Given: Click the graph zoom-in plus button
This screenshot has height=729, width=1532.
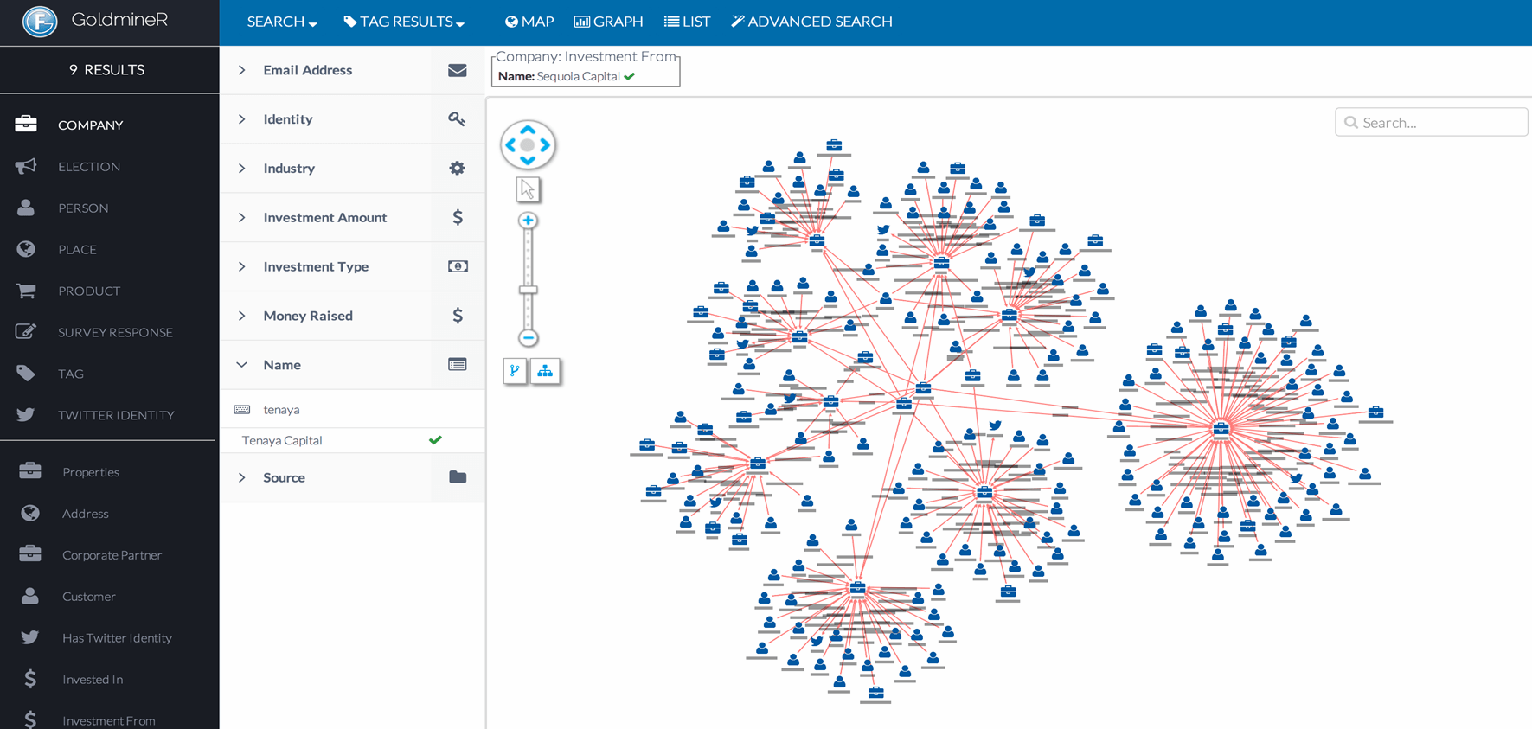Looking at the screenshot, I should 528,221.
